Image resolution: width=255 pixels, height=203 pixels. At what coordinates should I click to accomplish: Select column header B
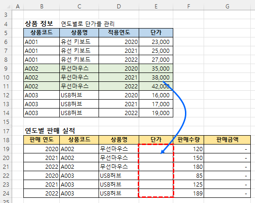42,7
